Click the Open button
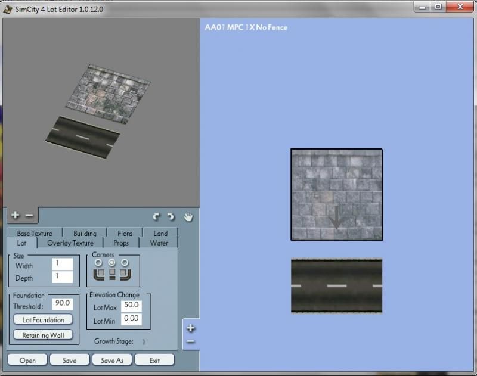The image size is (477, 376). (x=27, y=360)
